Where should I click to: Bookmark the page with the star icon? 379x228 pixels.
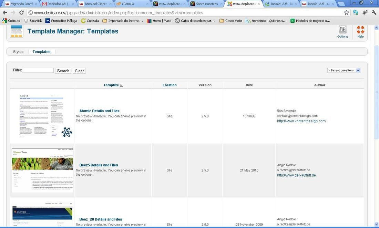pyautogui.click(x=346, y=12)
